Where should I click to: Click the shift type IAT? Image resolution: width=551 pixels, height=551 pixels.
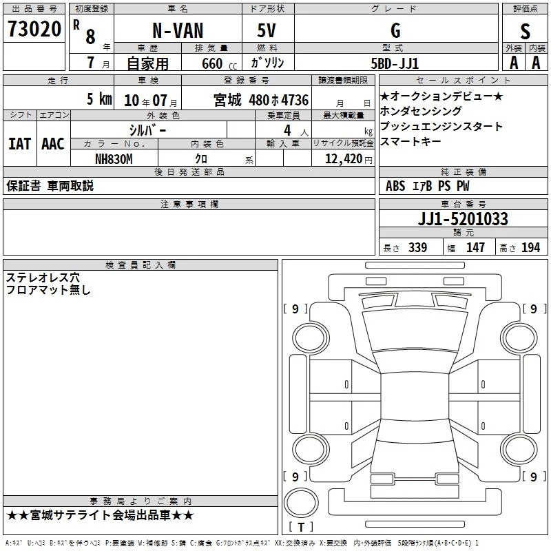[x=20, y=144]
